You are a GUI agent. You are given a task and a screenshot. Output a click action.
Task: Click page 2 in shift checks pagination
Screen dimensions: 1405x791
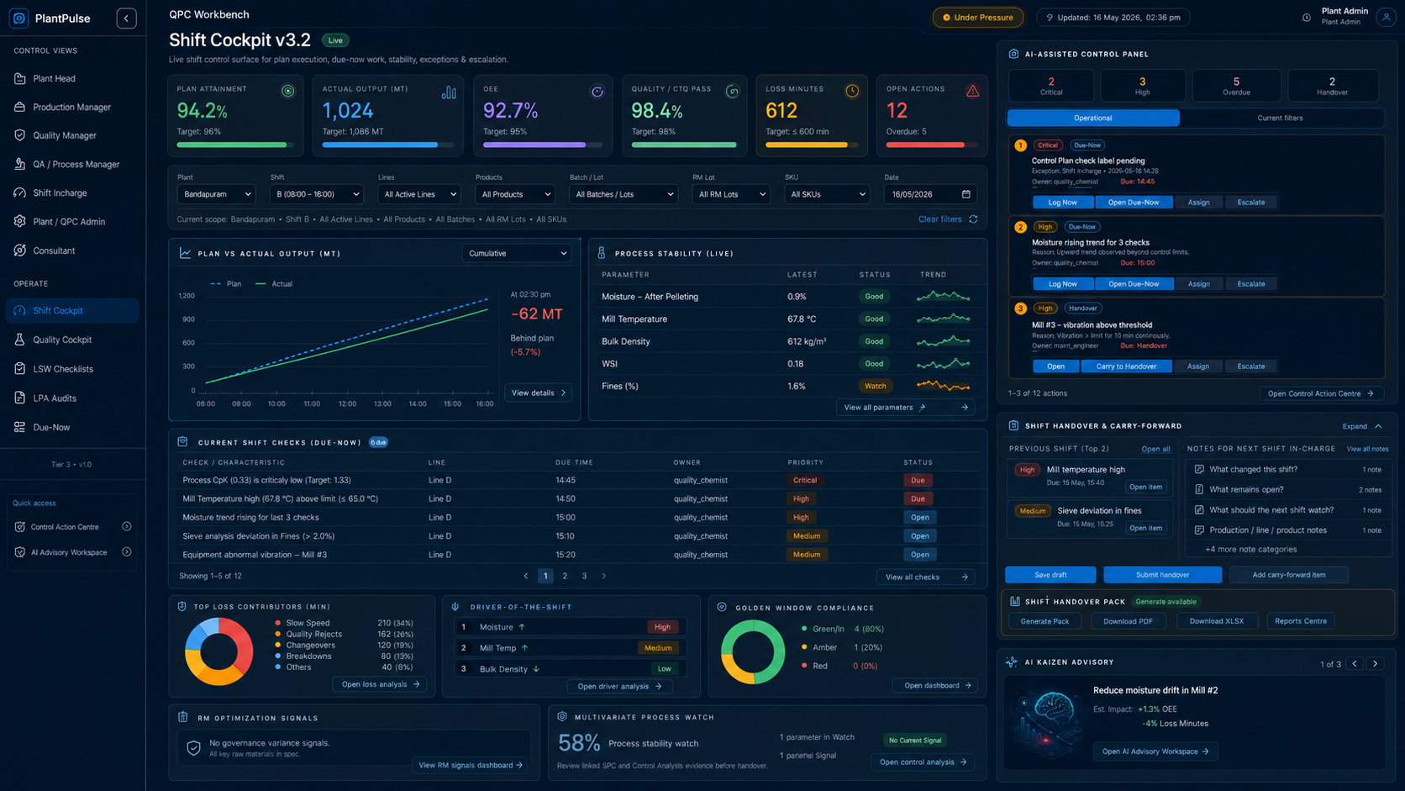coord(565,576)
